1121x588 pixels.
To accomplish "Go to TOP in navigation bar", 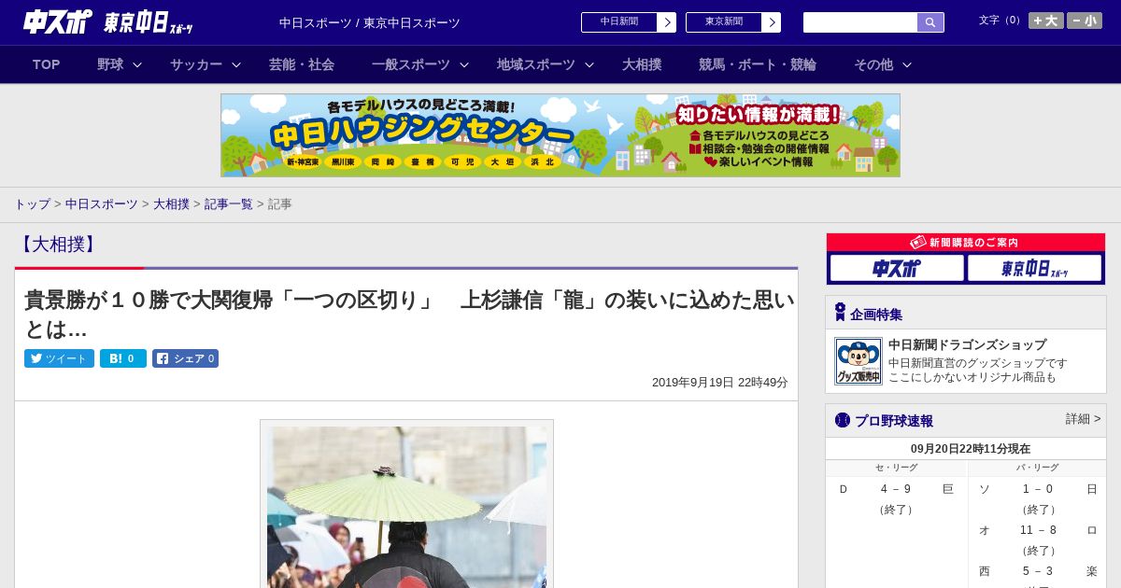I will point(47,64).
